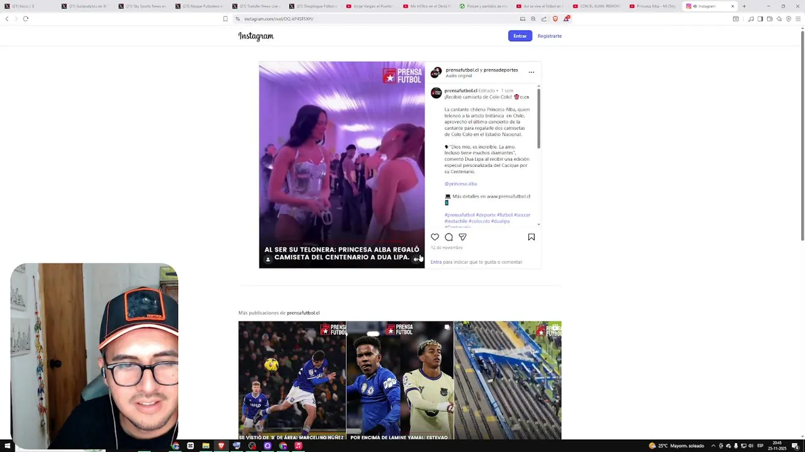Switch to the Ataque Futbolero tab

(x=199, y=6)
